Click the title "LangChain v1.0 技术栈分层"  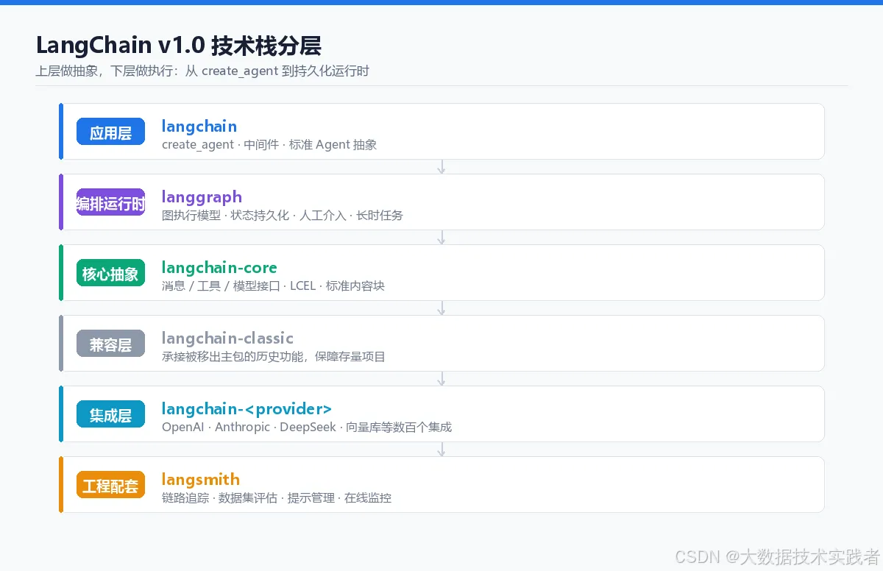(179, 46)
